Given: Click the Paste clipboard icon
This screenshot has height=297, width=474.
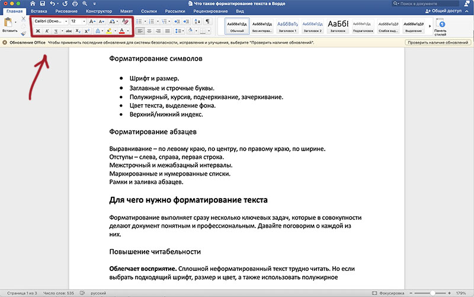Looking at the screenshot, I should (8, 23).
